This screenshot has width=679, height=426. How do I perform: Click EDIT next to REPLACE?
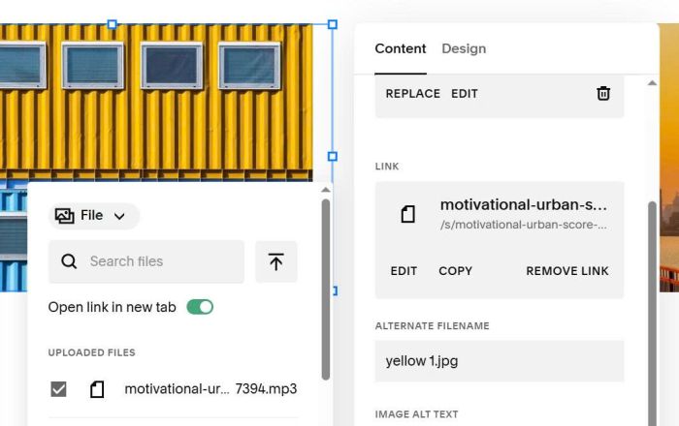(x=465, y=94)
